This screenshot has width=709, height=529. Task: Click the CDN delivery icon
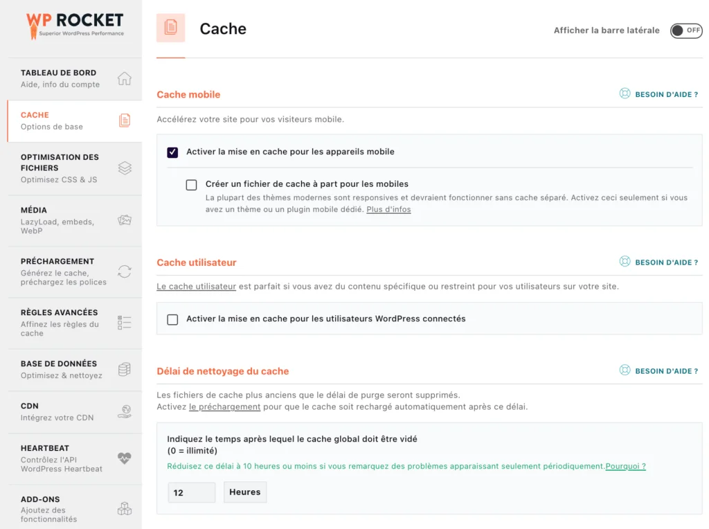[x=125, y=411]
